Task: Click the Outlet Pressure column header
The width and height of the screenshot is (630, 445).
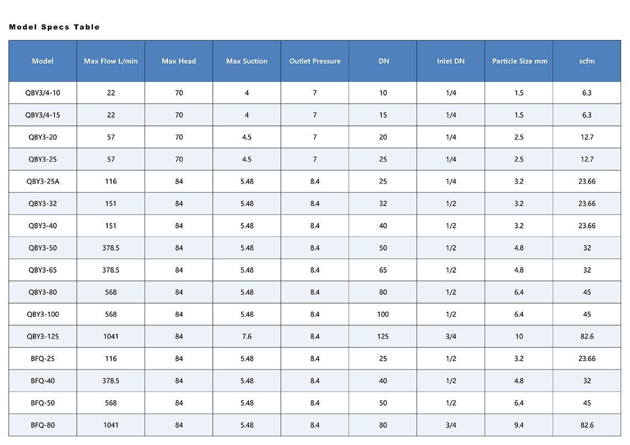Action: (314, 61)
